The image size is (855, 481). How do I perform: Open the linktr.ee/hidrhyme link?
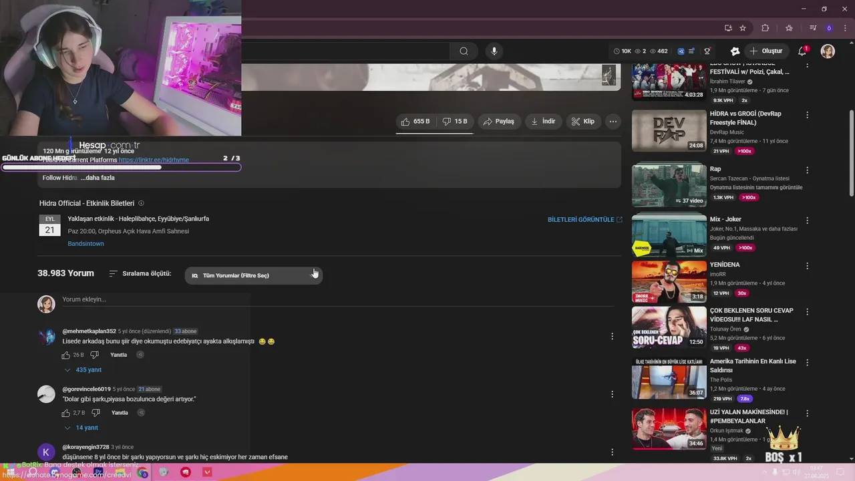154,160
